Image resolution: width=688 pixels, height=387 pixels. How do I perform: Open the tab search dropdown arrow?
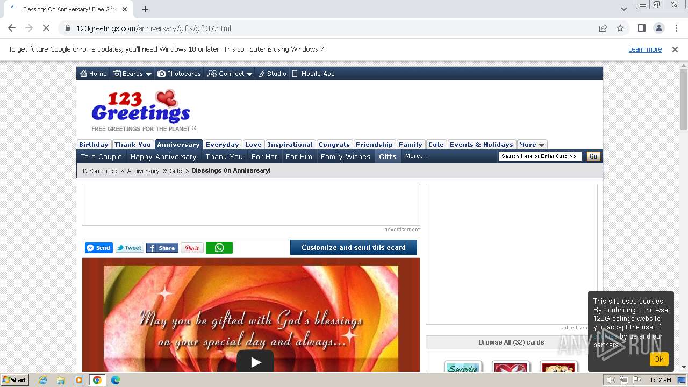624,9
